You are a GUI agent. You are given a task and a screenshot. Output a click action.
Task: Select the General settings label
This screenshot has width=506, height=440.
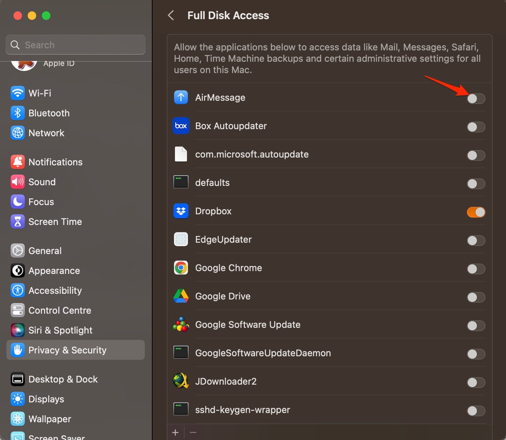coord(45,251)
